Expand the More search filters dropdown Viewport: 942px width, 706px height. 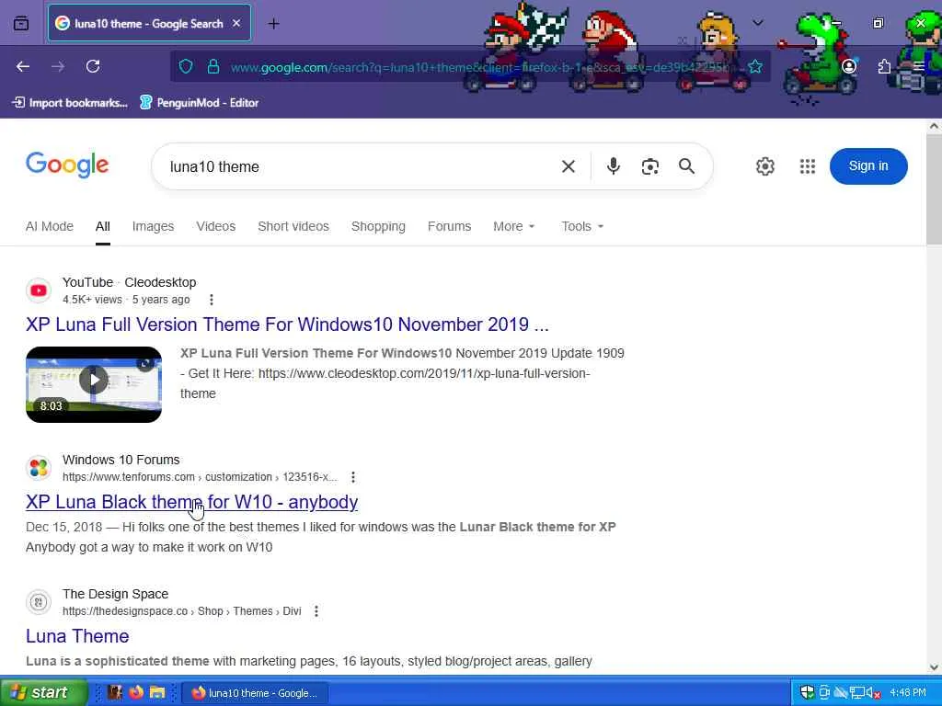514,226
